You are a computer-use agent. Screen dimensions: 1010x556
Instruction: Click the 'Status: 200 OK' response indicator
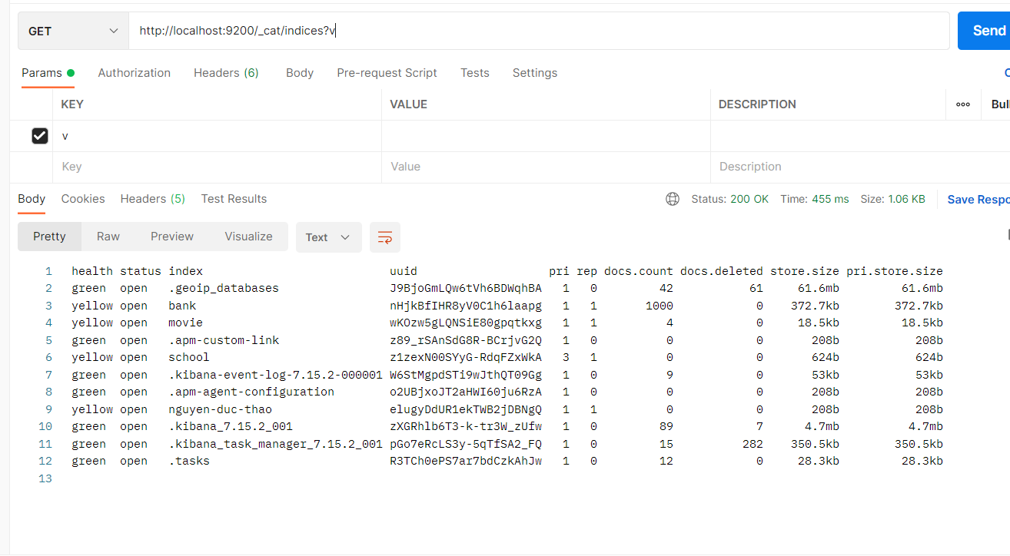point(729,199)
